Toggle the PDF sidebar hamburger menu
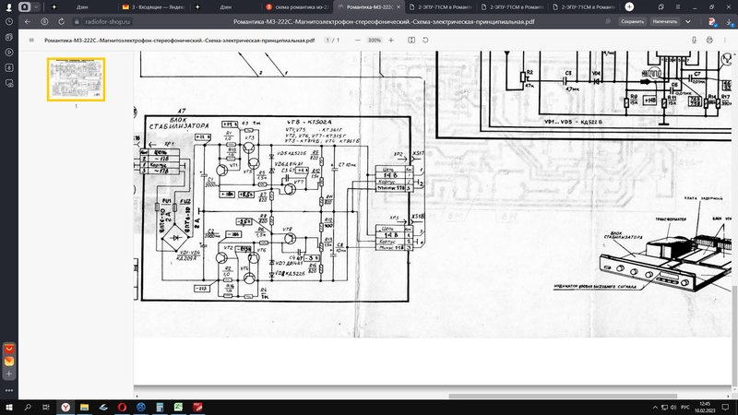The height and width of the screenshot is (415, 738). (31, 41)
